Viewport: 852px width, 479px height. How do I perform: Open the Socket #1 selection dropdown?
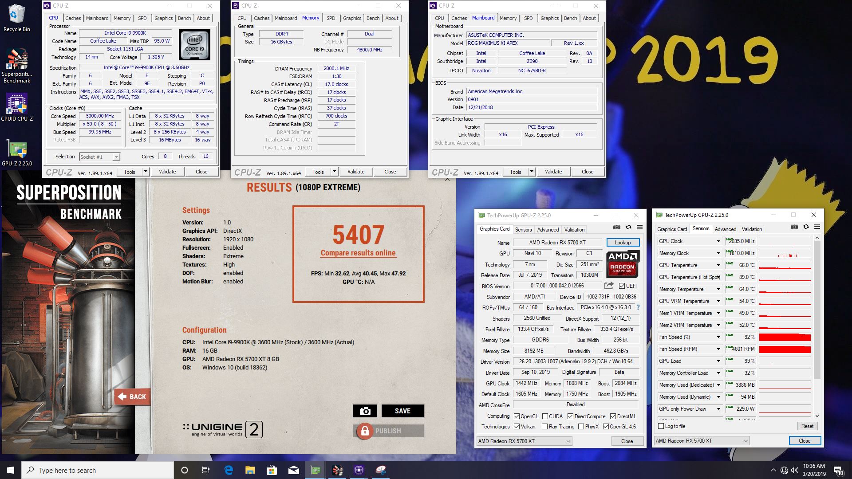(x=100, y=157)
